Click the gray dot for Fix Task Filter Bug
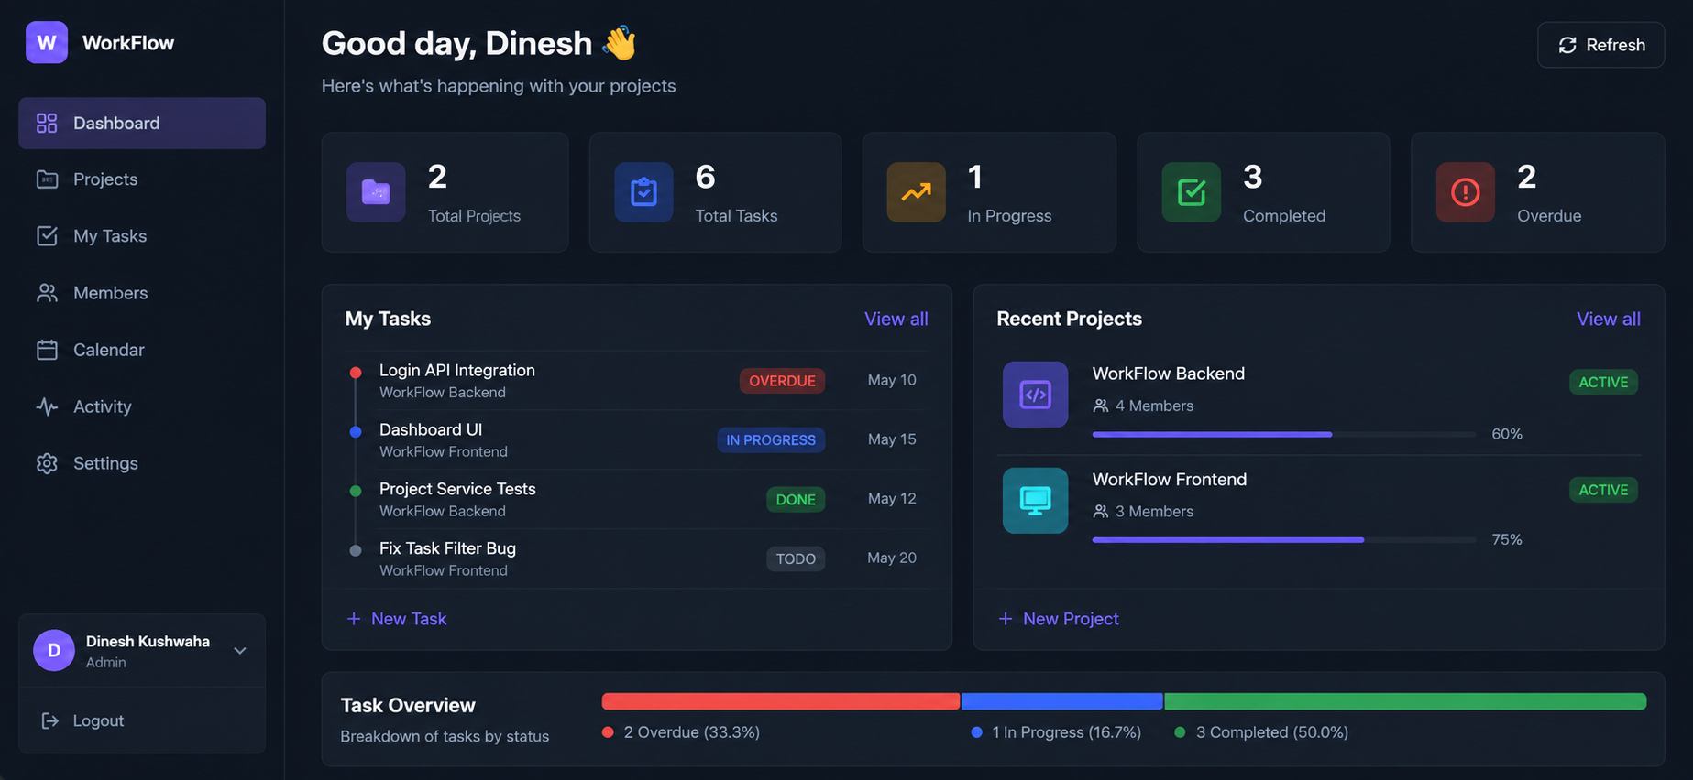The height and width of the screenshot is (780, 1693). point(356,550)
